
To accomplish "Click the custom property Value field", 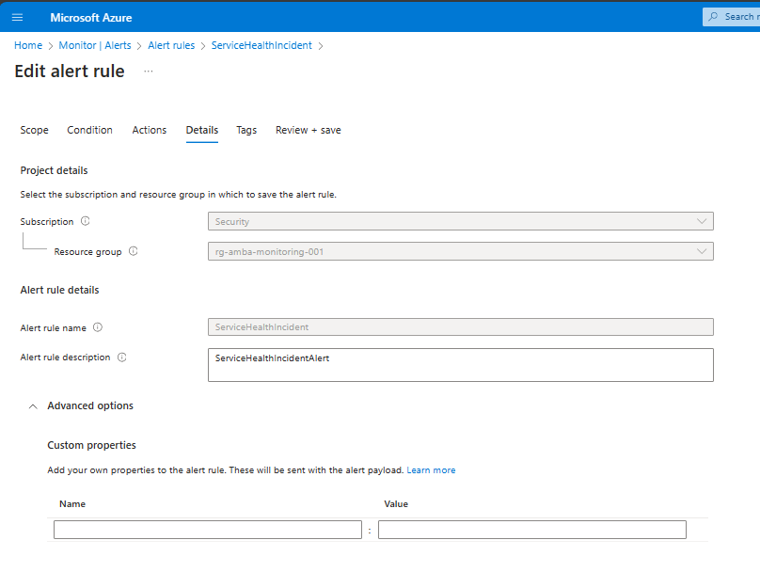I will click(x=532, y=530).
